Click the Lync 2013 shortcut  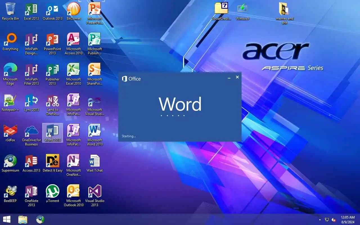coord(31,102)
